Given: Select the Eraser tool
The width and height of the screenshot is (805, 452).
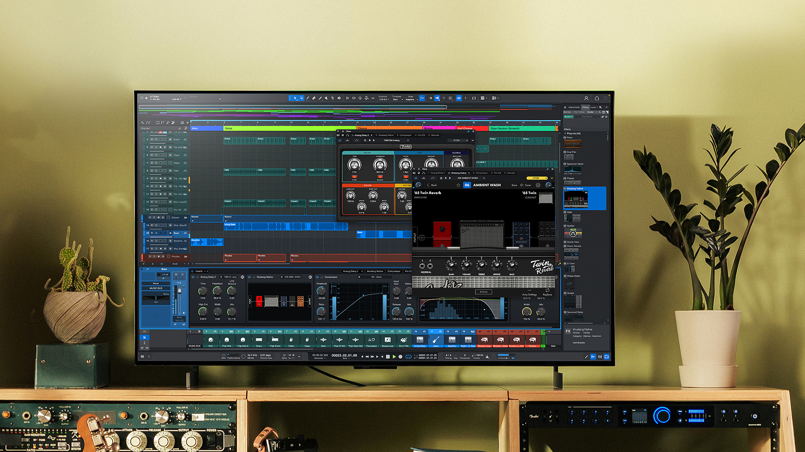Looking at the screenshot, I should point(314,98).
